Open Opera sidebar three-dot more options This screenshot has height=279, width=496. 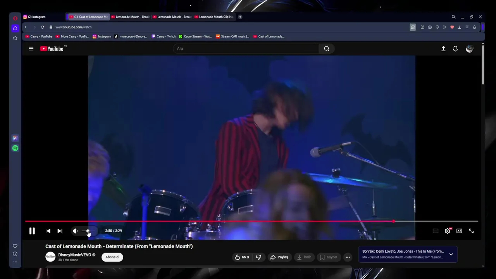(15, 262)
